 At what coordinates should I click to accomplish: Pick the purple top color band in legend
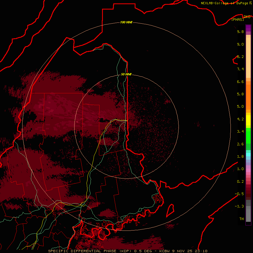coord(248,28)
